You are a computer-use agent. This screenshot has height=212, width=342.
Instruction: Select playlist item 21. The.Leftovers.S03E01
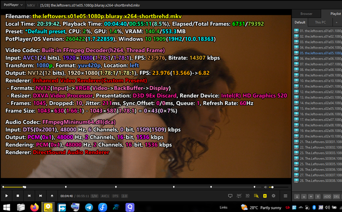(x=317, y=142)
